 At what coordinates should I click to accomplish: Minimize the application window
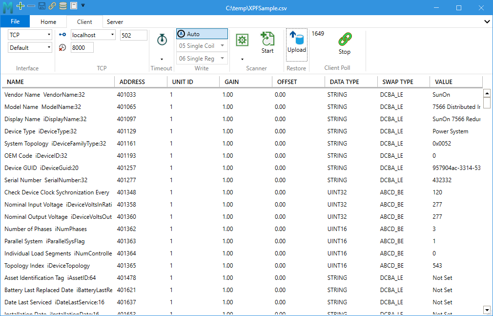436,8
